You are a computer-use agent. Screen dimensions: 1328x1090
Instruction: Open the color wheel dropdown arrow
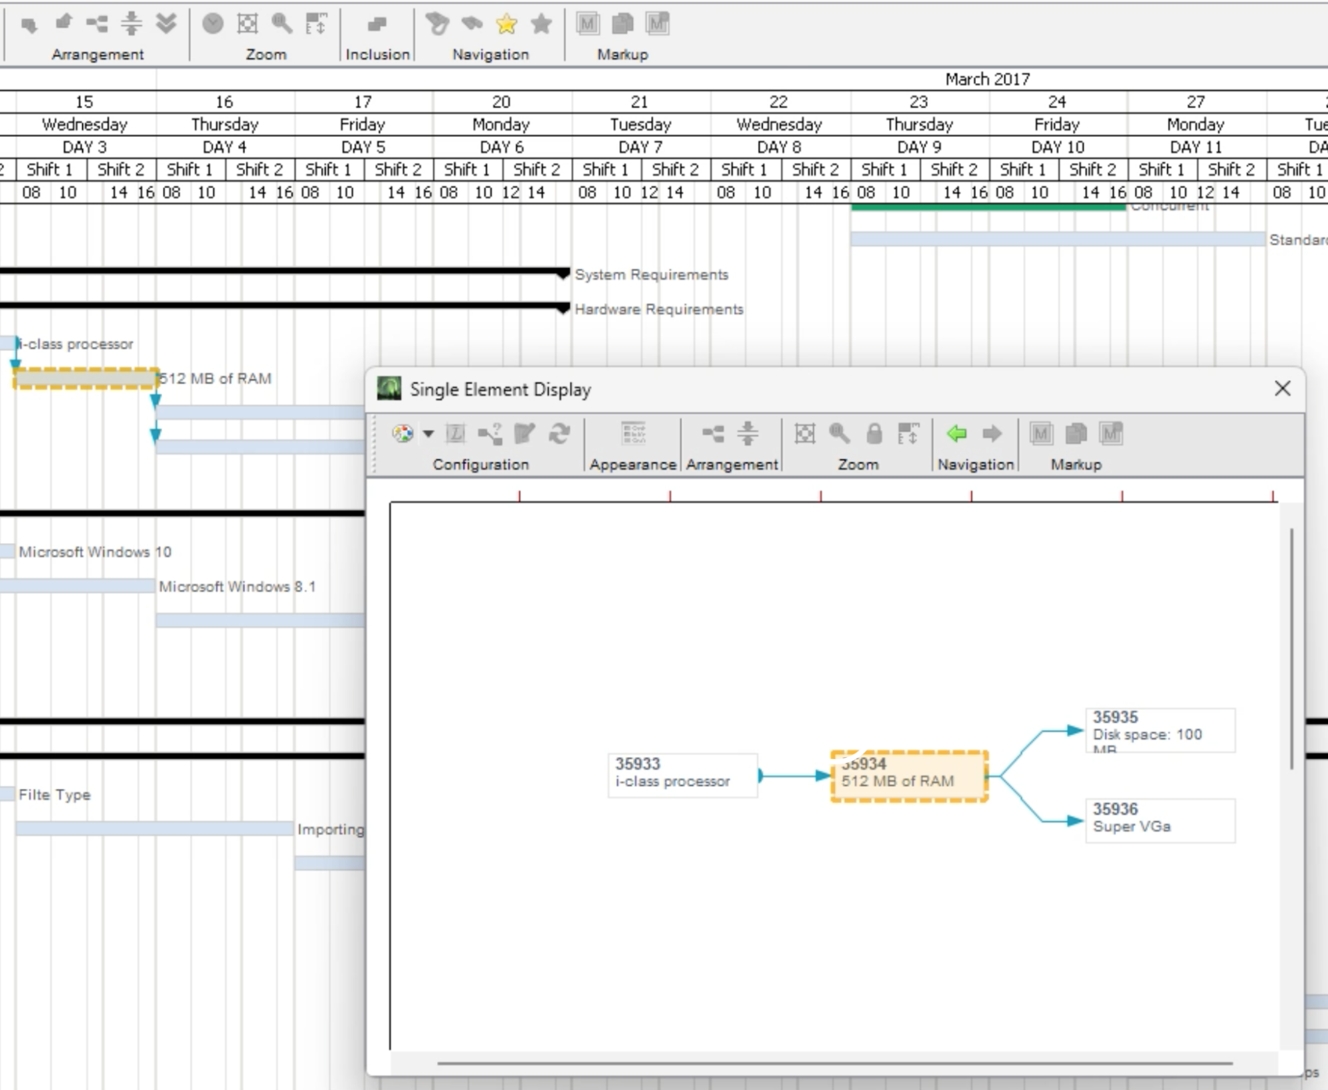coord(428,434)
